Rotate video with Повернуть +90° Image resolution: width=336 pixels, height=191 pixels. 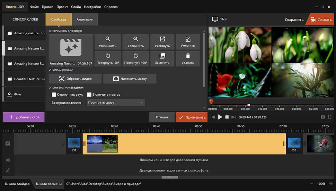click(x=136, y=59)
